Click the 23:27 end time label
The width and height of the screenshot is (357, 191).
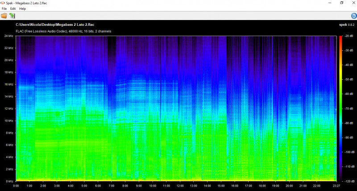coord(331,186)
